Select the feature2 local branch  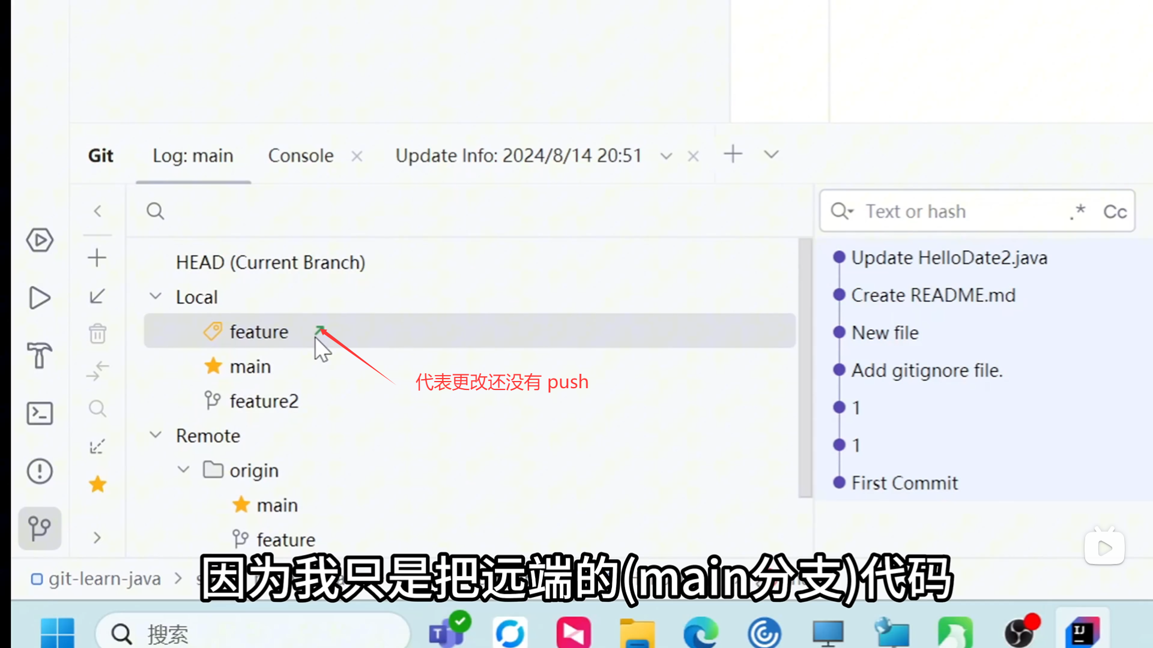tap(264, 401)
